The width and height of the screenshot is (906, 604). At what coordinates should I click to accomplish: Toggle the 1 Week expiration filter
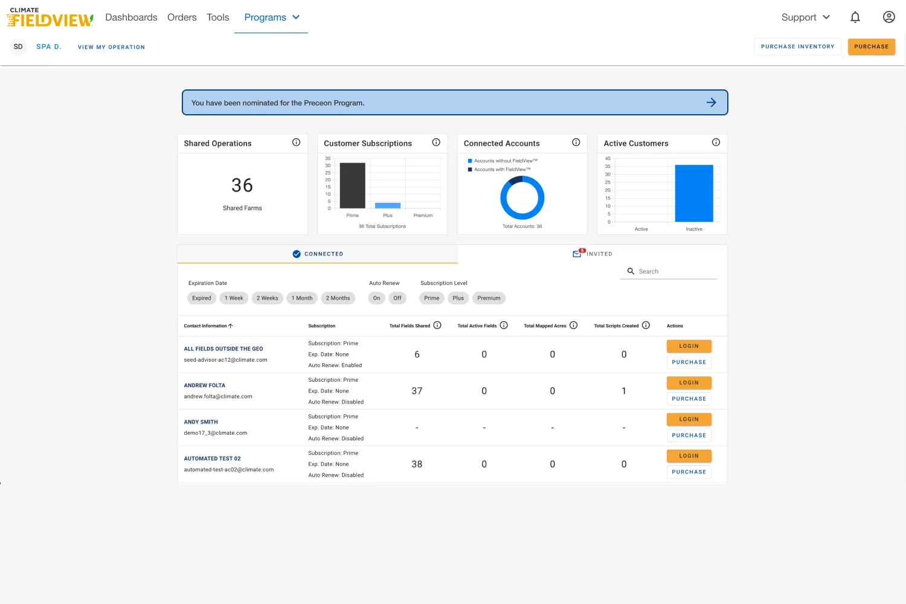[x=234, y=298]
